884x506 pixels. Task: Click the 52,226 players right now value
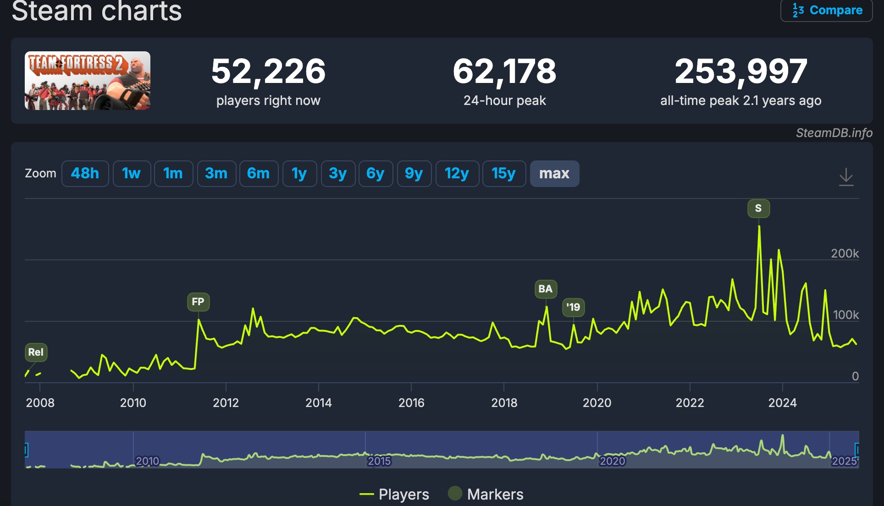pos(268,71)
